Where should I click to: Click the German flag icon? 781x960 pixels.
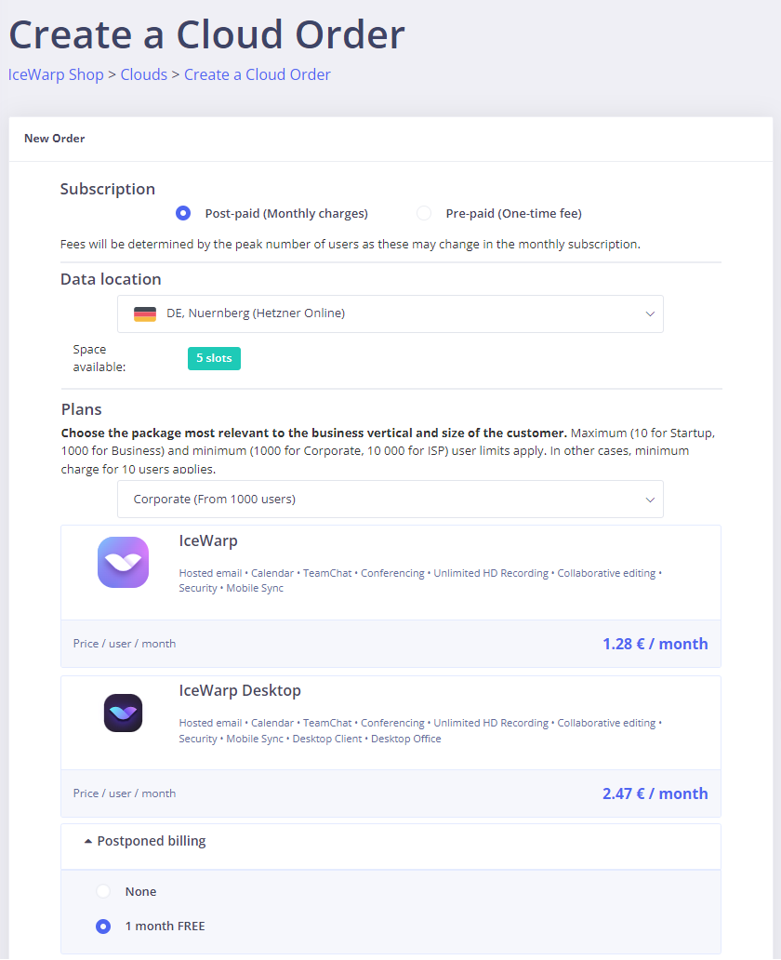tap(145, 313)
